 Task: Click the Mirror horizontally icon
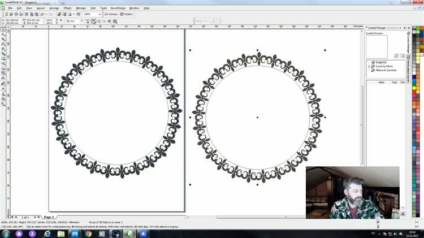(x=88, y=21)
